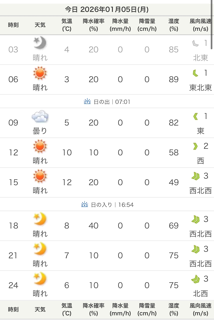Click the west wind arrow at 12
This screenshot has height=322, width=214.
195,146
